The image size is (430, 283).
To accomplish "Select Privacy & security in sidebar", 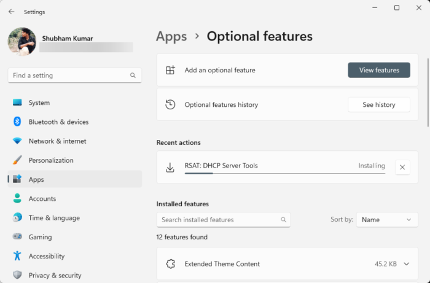I will [55, 275].
